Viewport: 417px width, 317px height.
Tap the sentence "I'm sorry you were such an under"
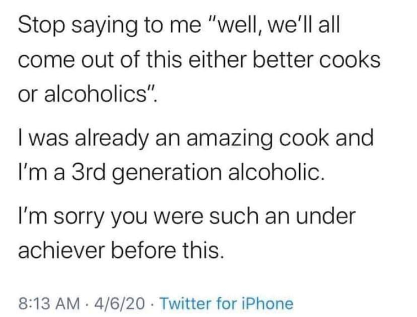[187, 216]
